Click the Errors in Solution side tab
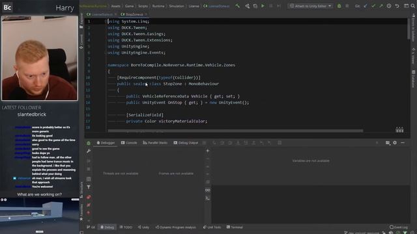The image size is (417, 234). click(x=413, y=27)
